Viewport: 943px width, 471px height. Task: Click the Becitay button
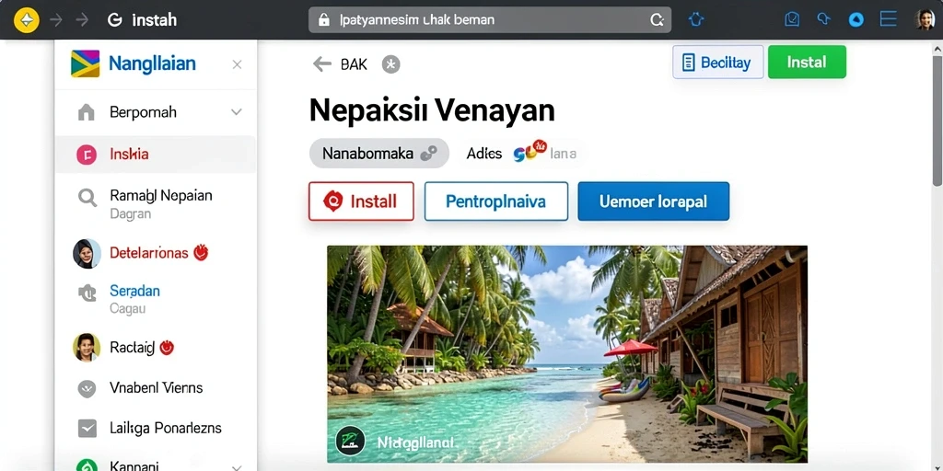[x=718, y=62]
